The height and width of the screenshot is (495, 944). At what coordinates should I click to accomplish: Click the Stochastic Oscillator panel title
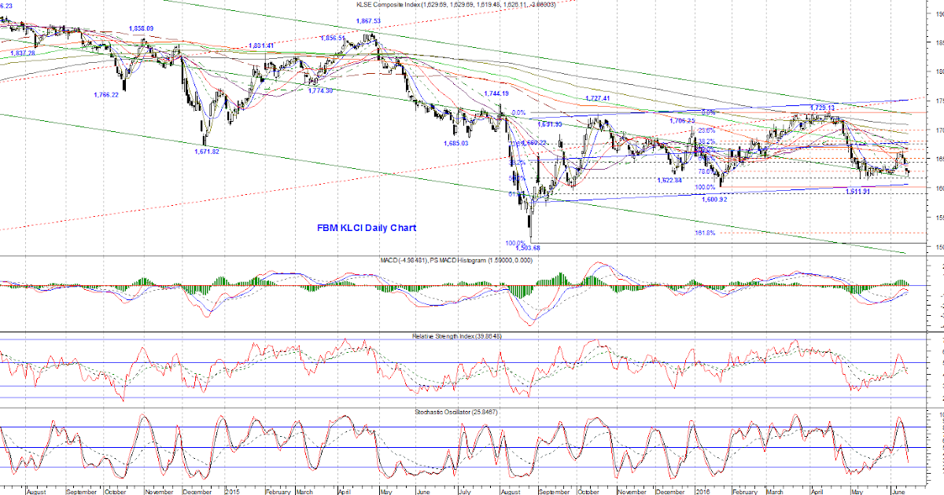(456, 412)
